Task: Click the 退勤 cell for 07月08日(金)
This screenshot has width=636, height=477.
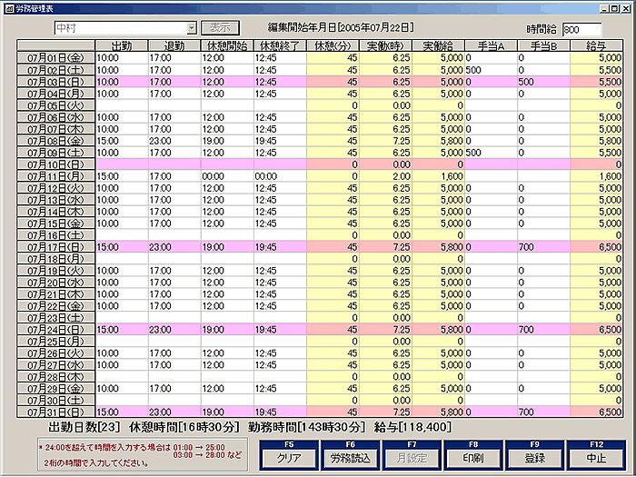Action: 174,140
